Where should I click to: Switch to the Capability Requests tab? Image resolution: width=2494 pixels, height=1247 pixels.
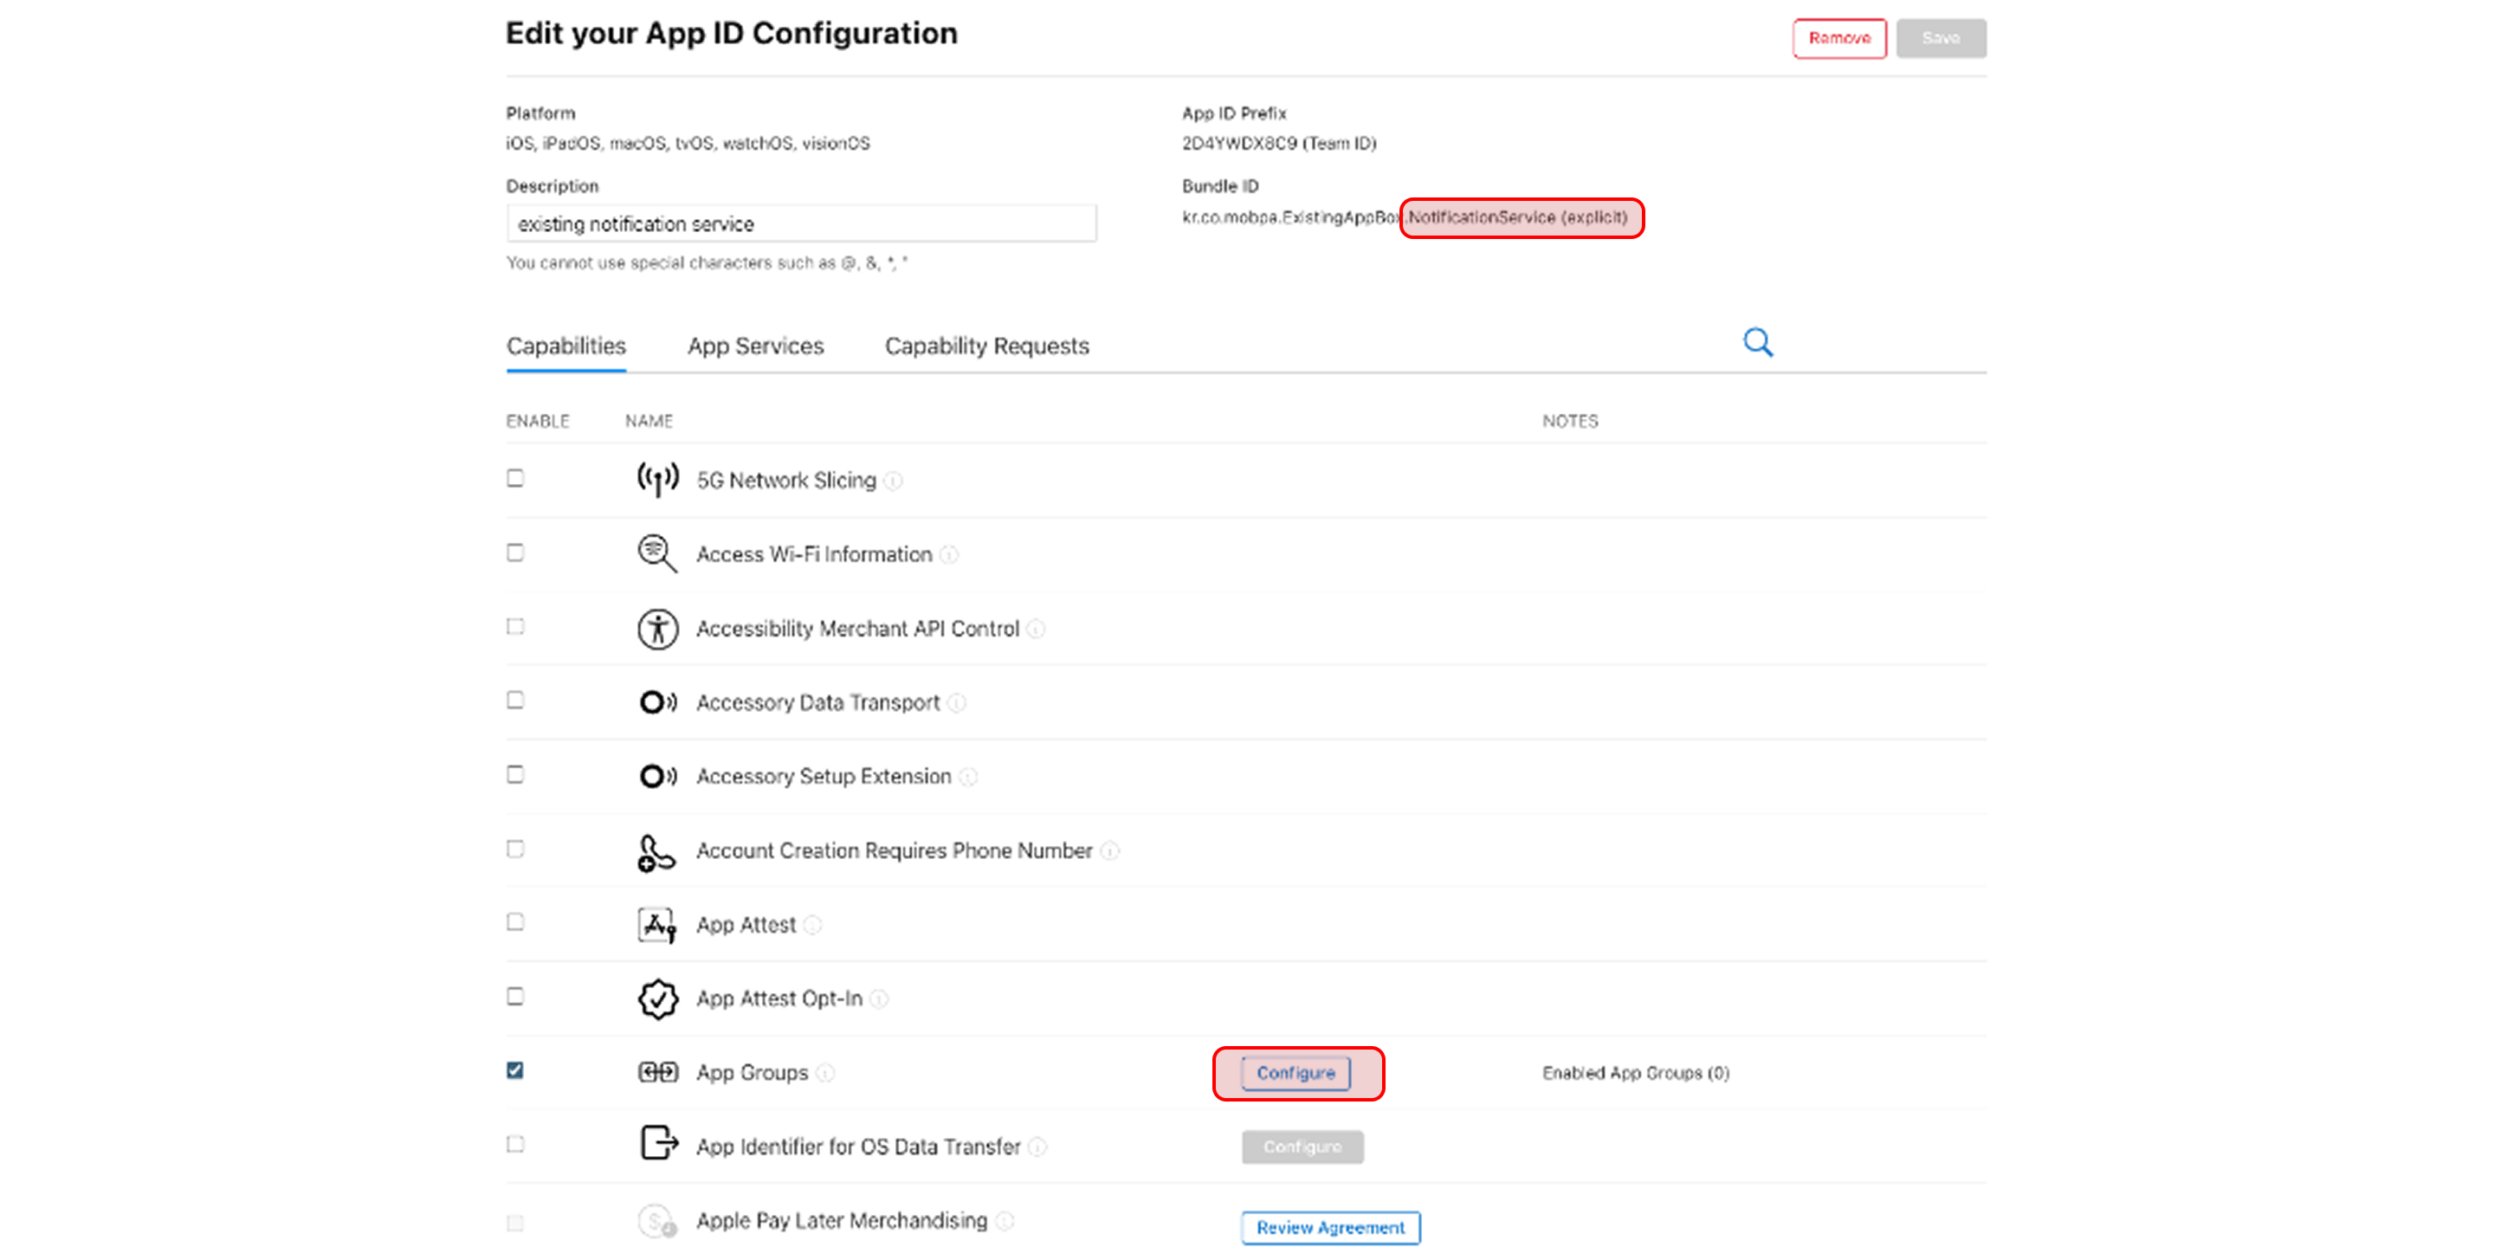coord(986,346)
